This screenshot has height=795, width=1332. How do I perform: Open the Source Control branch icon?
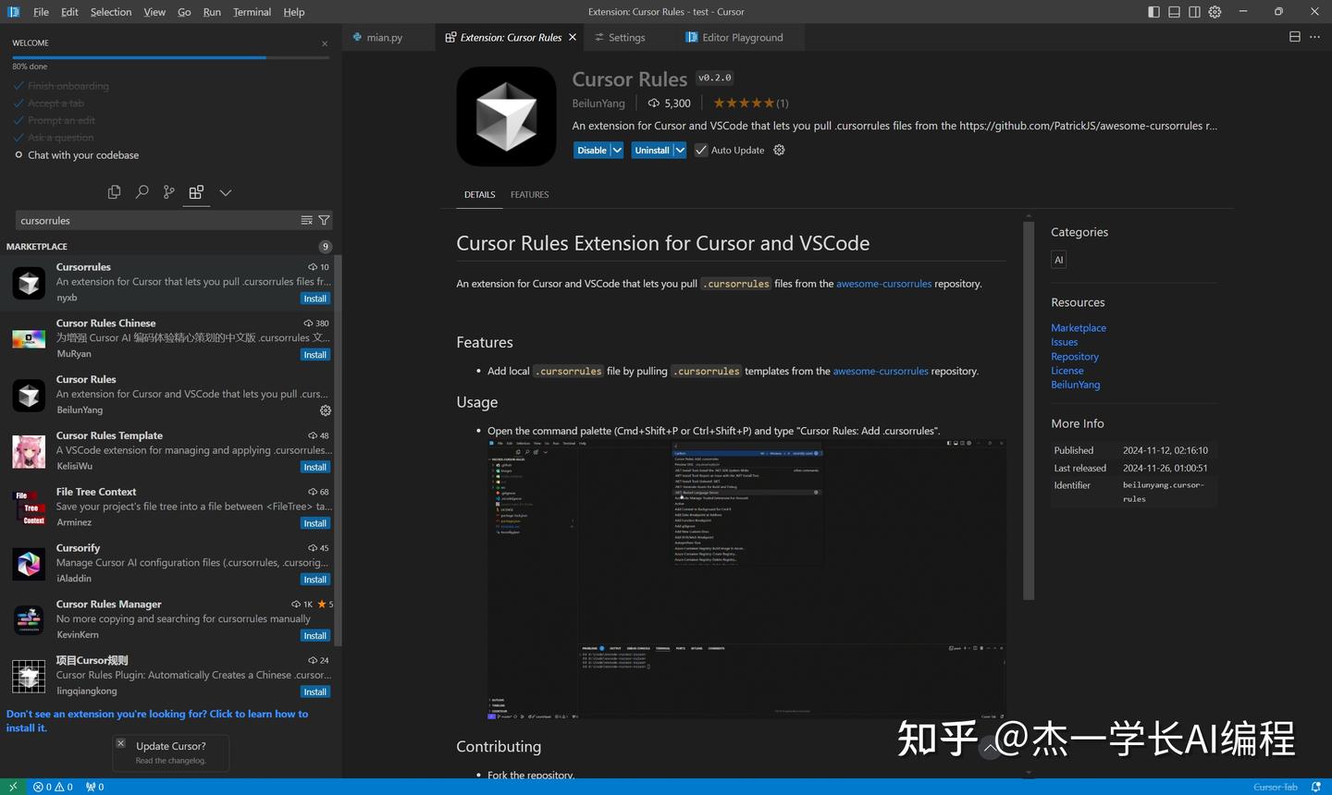click(168, 192)
